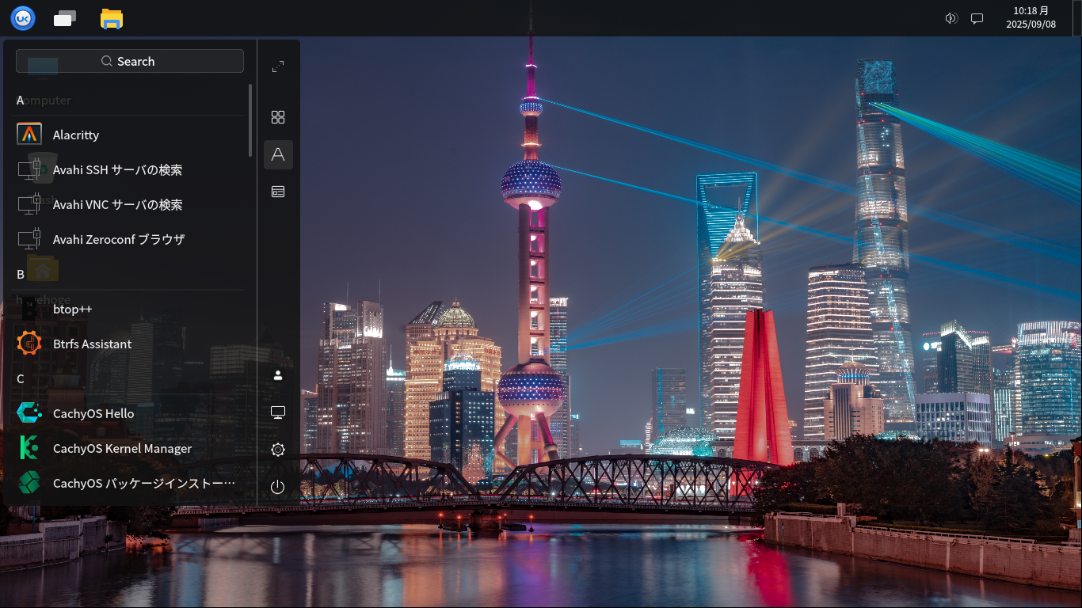Open the volume control in the tray
This screenshot has height=608, width=1082.
coord(951,18)
